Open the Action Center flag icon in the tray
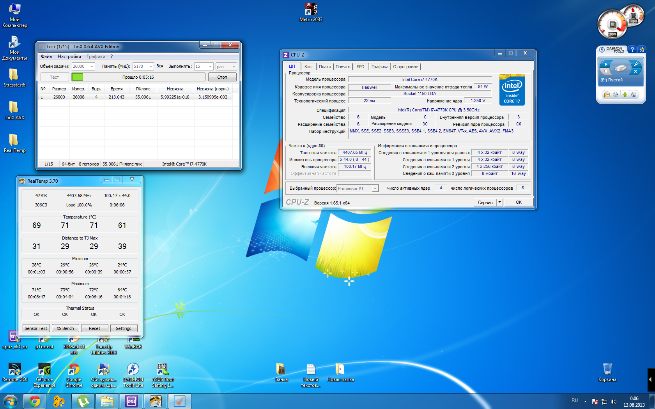The width and height of the screenshot is (655, 409). point(595,402)
